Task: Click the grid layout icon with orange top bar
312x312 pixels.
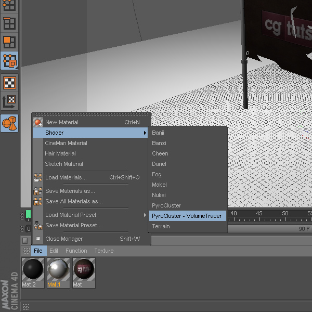Action: pos(9,23)
